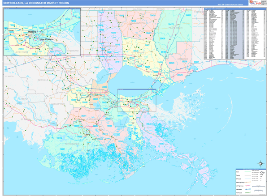Click ZIP code 70117 in inset
269x196 pixels.
coord(48,35)
